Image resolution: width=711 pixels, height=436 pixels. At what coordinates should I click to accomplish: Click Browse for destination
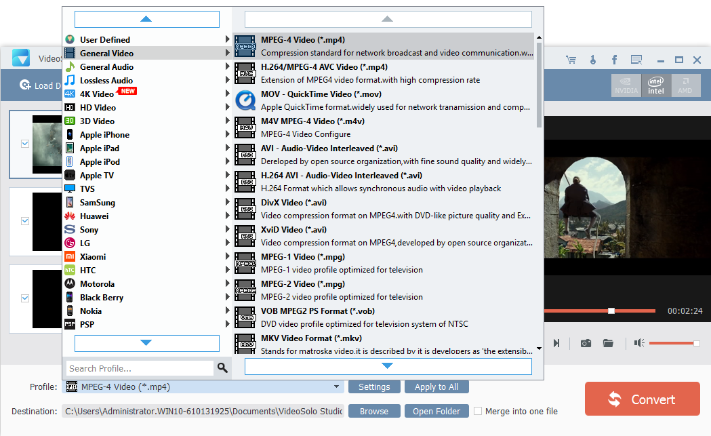click(374, 411)
